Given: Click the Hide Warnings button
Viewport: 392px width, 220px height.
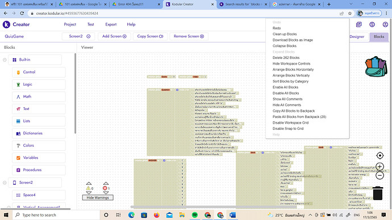Looking at the screenshot, I should [98, 197].
